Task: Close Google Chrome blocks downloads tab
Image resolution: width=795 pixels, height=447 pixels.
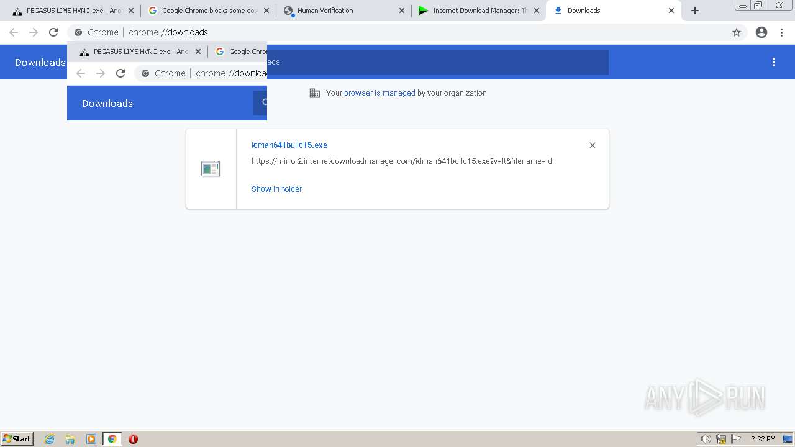Action: pos(266,11)
